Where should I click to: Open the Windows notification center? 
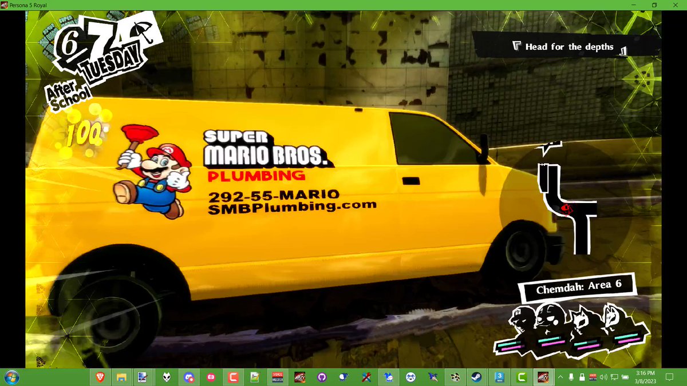pyautogui.click(x=669, y=377)
